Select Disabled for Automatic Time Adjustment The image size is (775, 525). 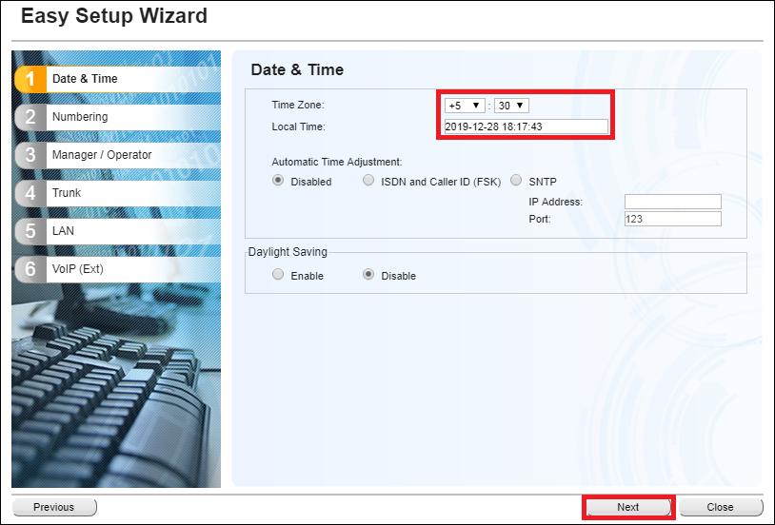pyautogui.click(x=278, y=181)
